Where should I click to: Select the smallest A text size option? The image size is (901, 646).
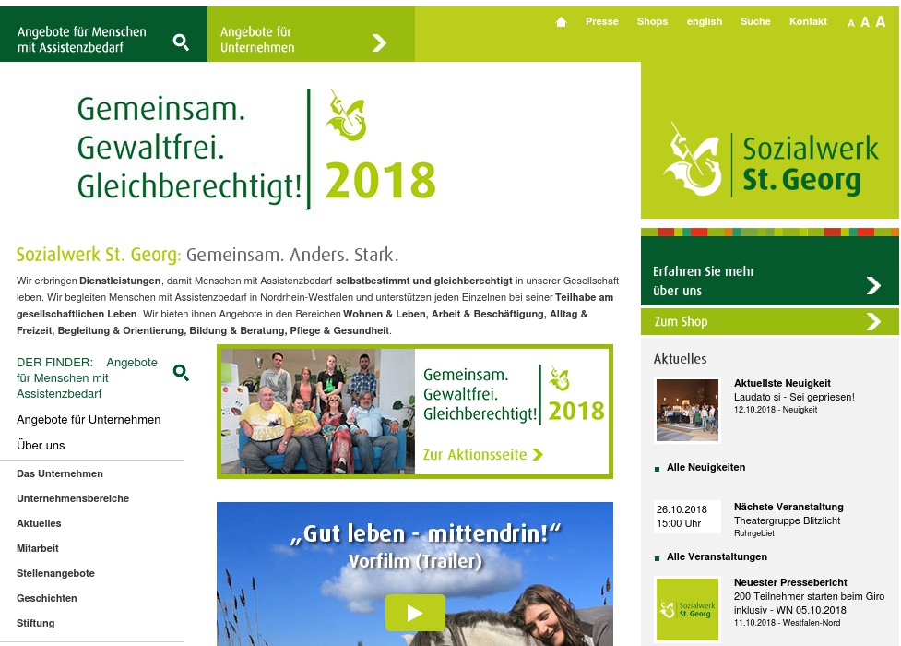(x=850, y=24)
